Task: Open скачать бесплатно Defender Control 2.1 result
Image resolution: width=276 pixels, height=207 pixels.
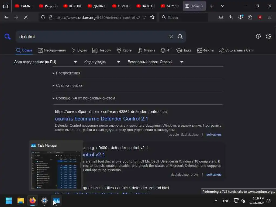Action: pyautogui.click(x=101, y=119)
